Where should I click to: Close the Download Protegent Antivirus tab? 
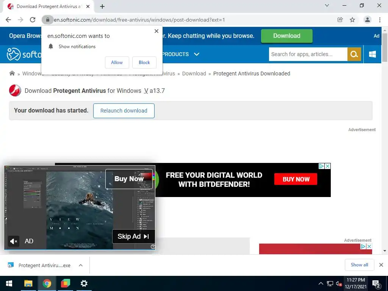pyautogui.click(x=88, y=6)
